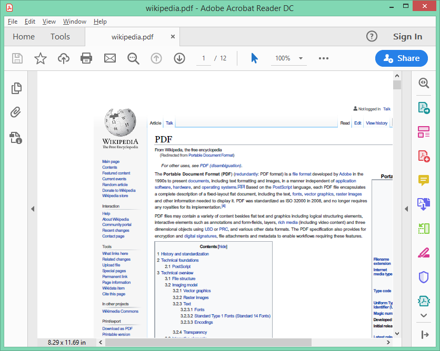The image size is (440, 351).
Task: Send file by email envelope icon
Action: coord(110,58)
